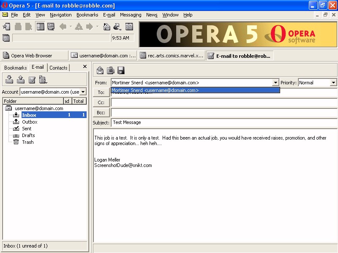Click into the Cc address field
Screen dimensions: 338x253
(224, 102)
